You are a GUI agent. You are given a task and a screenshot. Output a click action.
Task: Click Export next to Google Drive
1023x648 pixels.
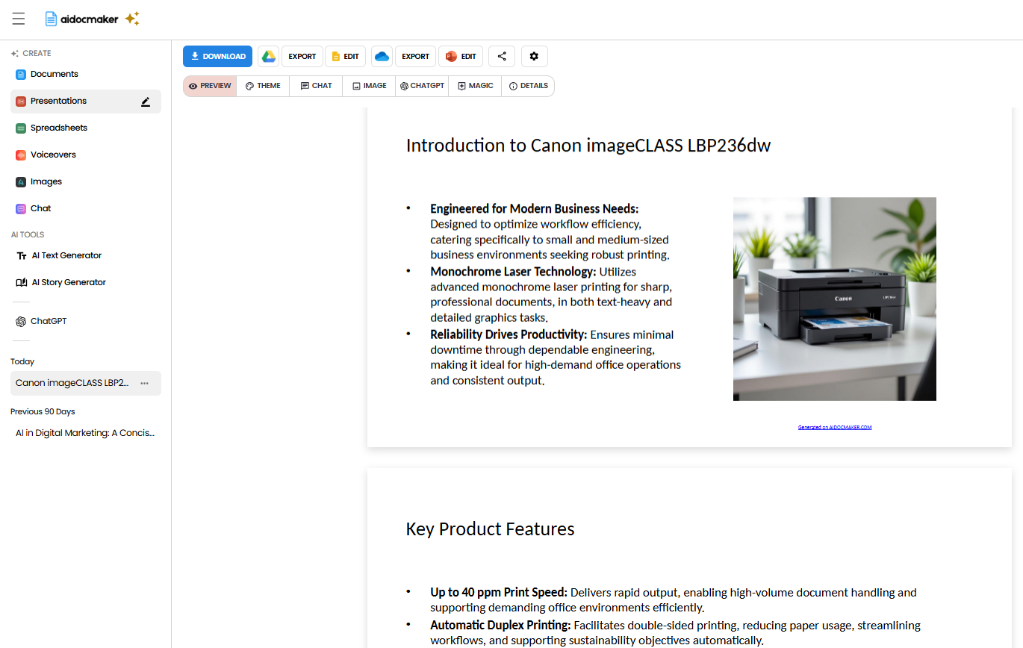pyautogui.click(x=302, y=57)
